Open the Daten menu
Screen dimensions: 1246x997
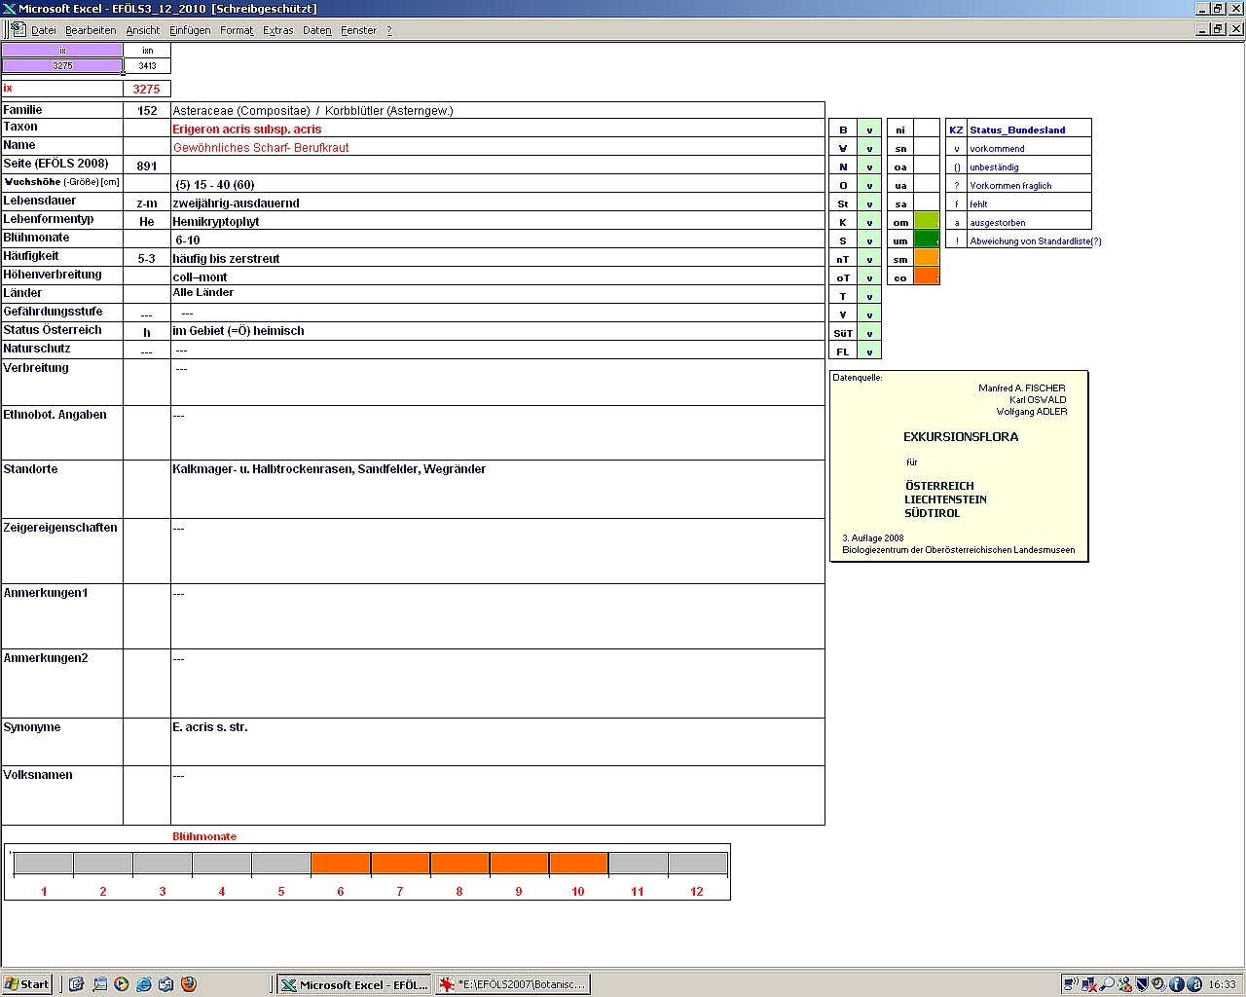(317, 30)
